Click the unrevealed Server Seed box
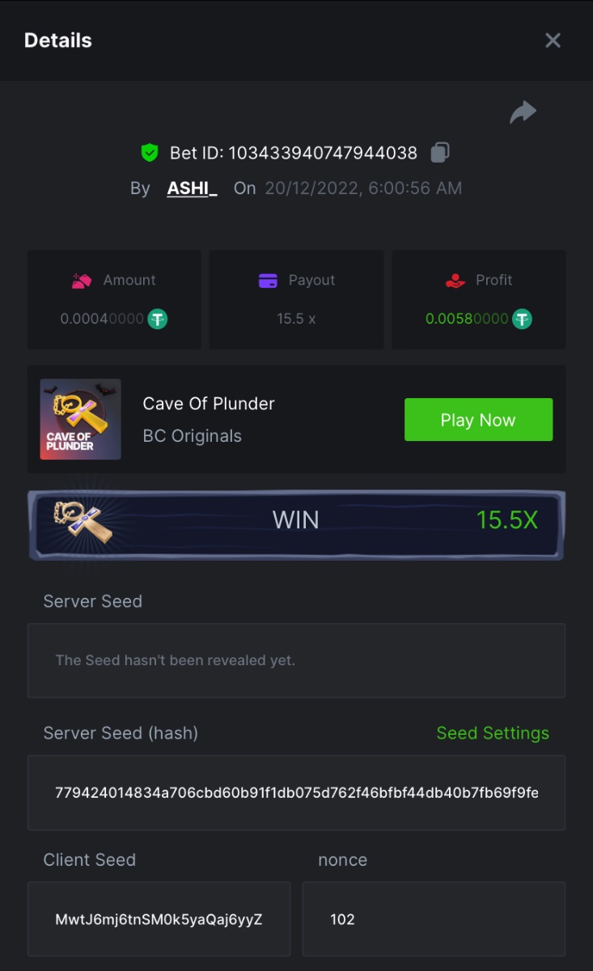Viewport: 593px width, 971px height. pos(296,660)
